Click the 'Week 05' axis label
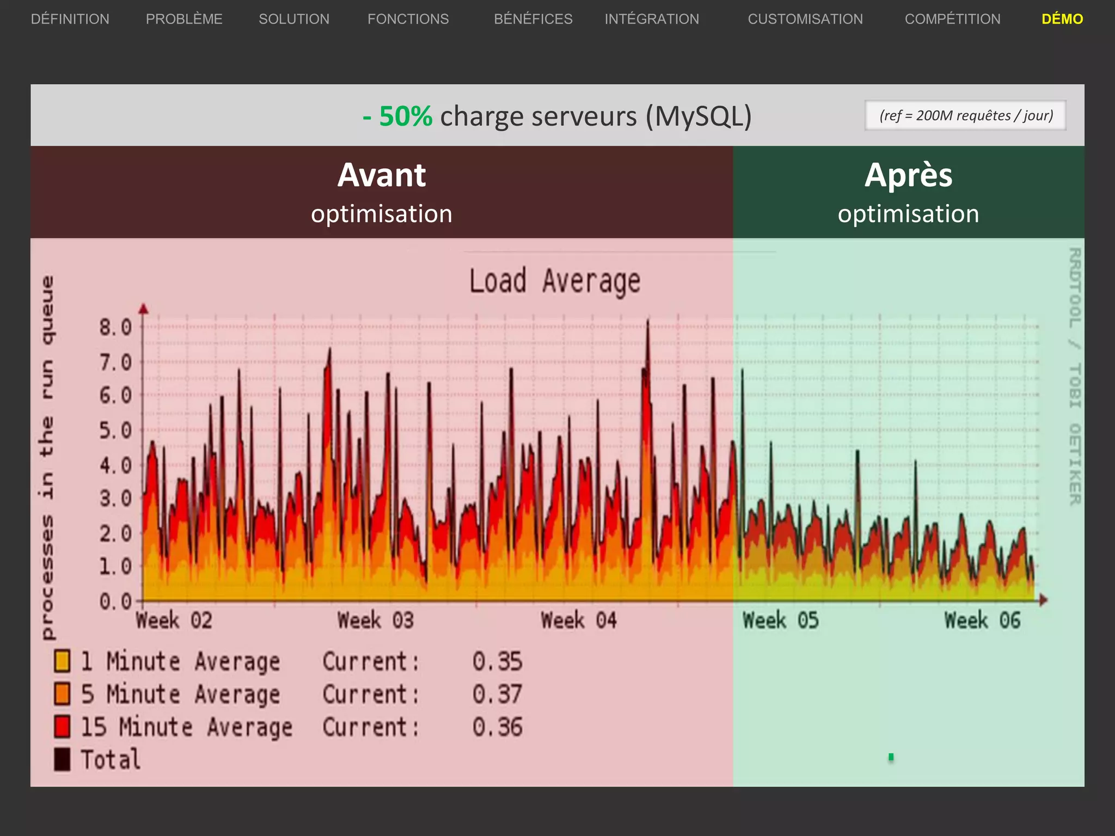The height and width of the screenshot is (836, 1115). (x=781, y=620)
